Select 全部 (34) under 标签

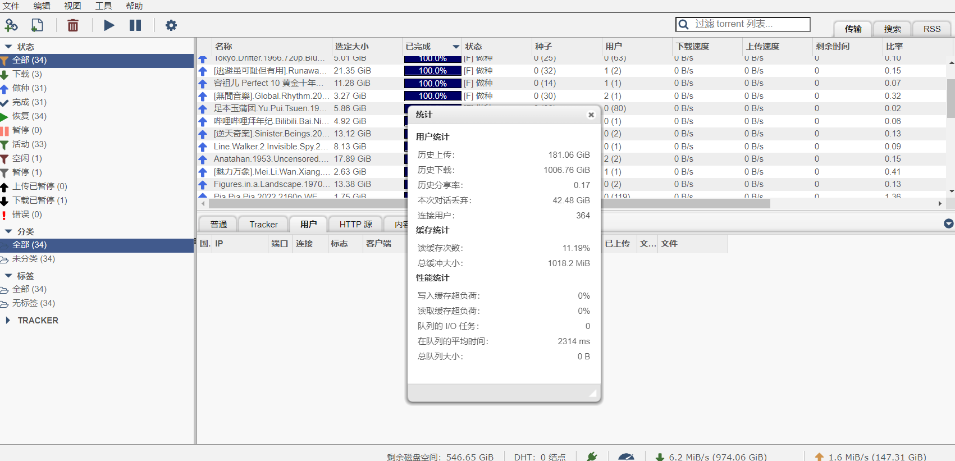97,289
